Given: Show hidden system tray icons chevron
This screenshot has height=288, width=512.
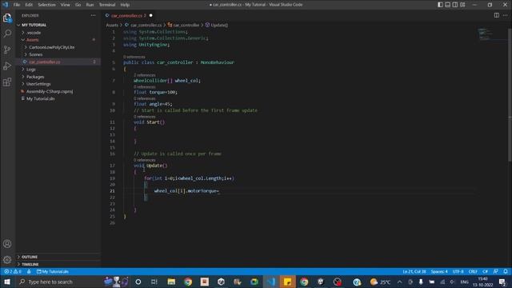Looking at the screenshot, I should tap(400, 282).
